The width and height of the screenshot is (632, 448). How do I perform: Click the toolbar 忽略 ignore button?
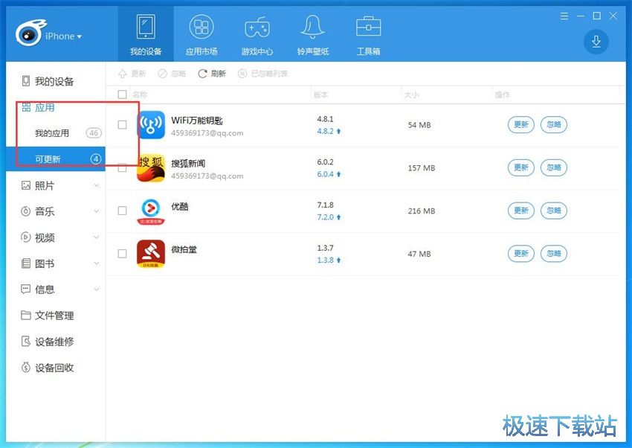pyautogui.click(x=172, y=74)
